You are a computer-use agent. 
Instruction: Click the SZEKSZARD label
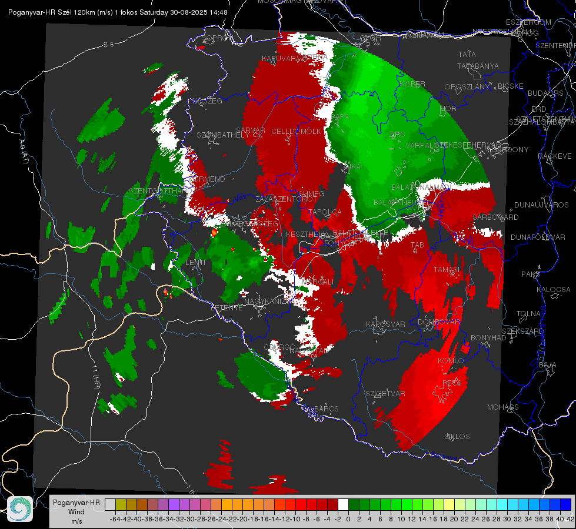pyautogui.click(x=522, y=332)
